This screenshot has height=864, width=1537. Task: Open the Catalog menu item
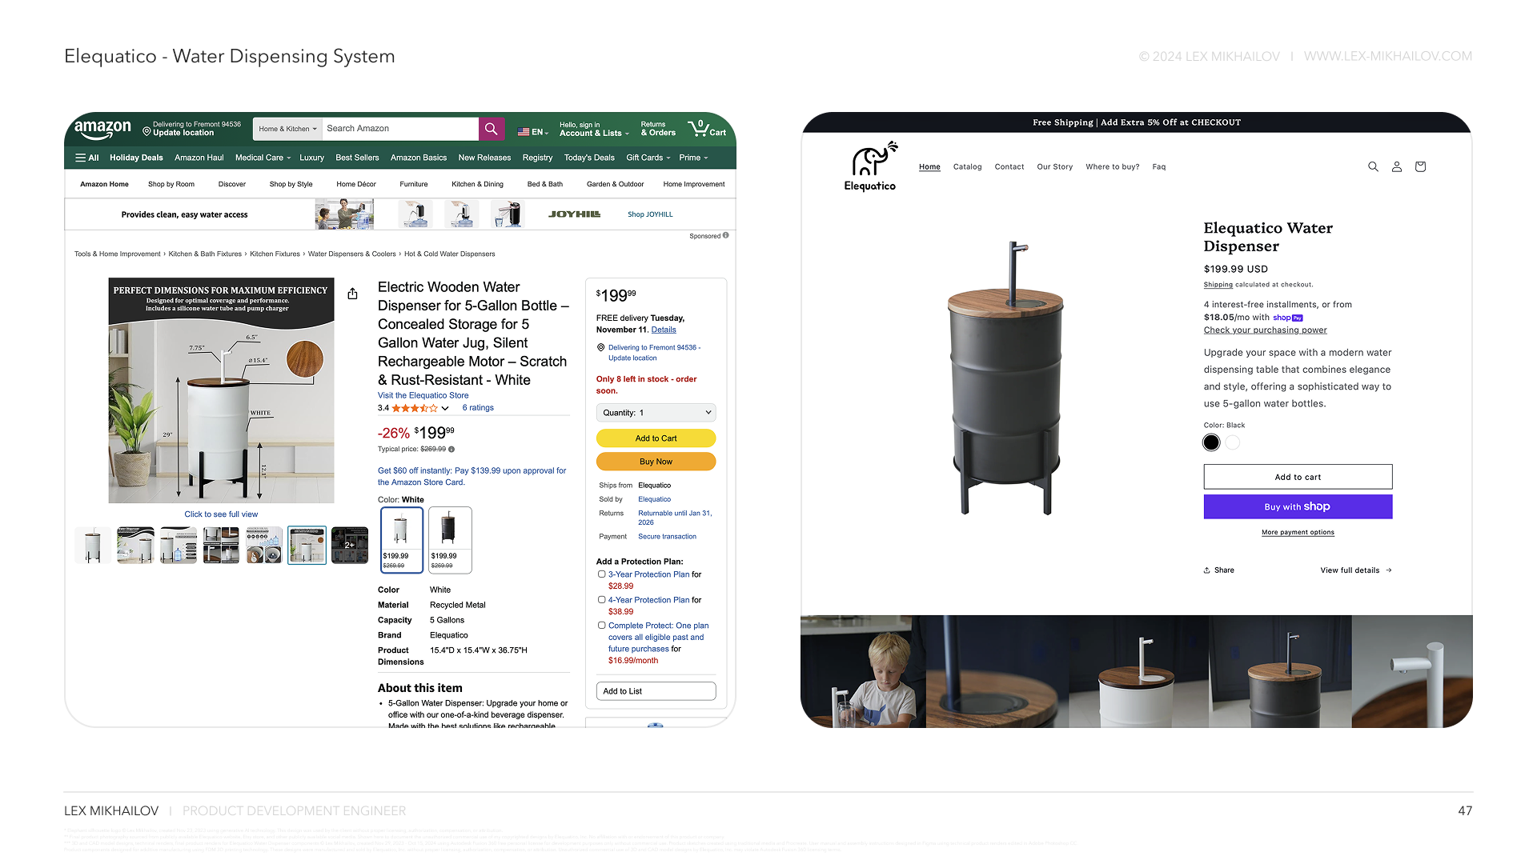tap(967, 166)
